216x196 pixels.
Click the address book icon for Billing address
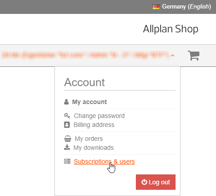67,125
